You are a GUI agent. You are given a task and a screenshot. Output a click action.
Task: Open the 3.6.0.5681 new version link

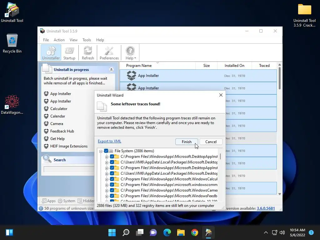click(x=266, y=208)
